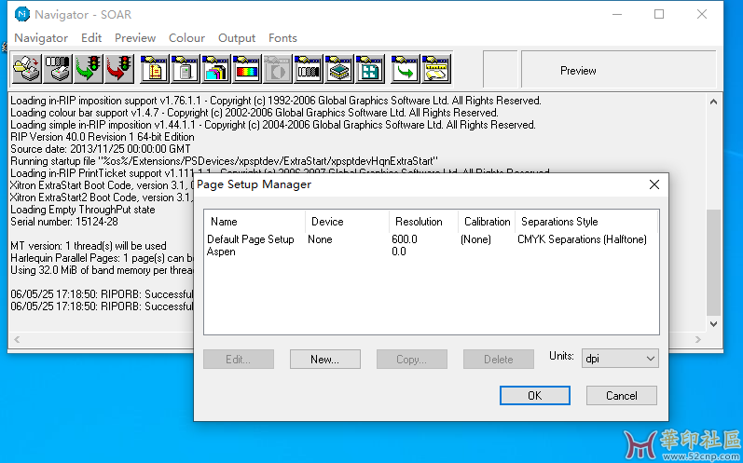Screen dimensions: 743x463
Task: Click right arrow of horizontal log scrollbar
Action: pyautogui.click(x=698, y=339)
